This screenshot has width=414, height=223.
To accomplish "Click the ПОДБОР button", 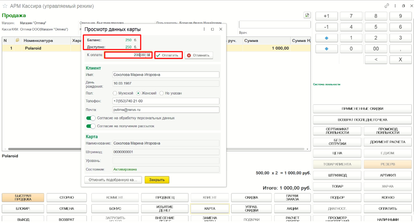I will click(337, 198).
